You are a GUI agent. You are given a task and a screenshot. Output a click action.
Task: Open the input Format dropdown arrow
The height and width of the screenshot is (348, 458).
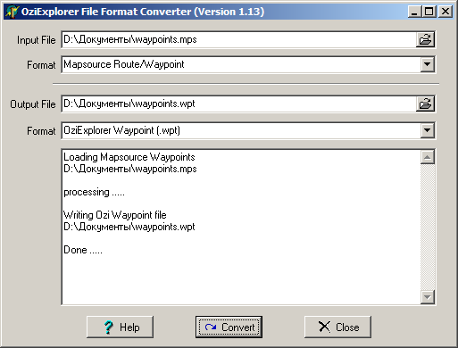428,64
